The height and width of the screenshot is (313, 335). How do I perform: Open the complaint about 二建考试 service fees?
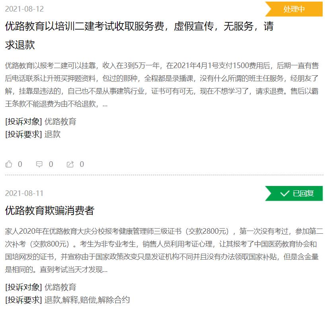coord(119,28)
